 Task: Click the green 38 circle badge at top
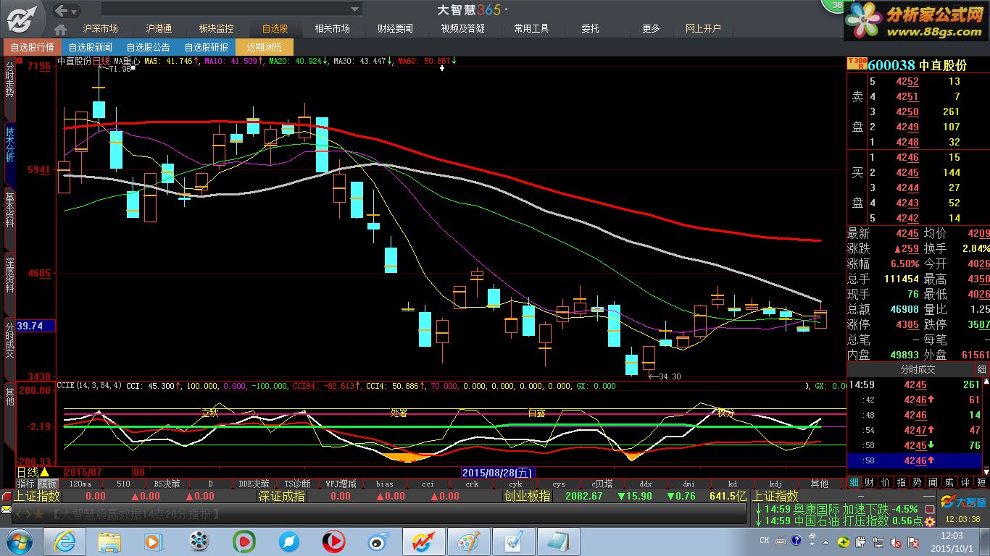(x=836, y=7)
